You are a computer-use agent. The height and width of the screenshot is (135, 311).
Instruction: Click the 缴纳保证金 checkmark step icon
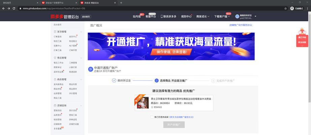coord(114,81)
